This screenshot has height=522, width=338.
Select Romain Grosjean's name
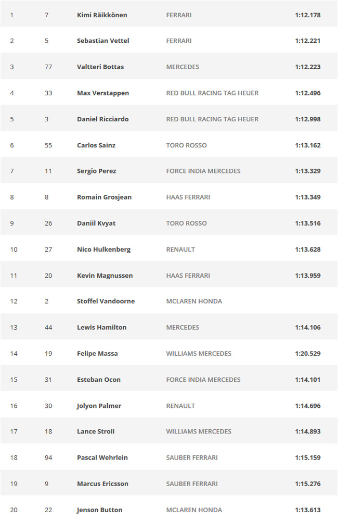pyautogui.click(x=105, y=197)
